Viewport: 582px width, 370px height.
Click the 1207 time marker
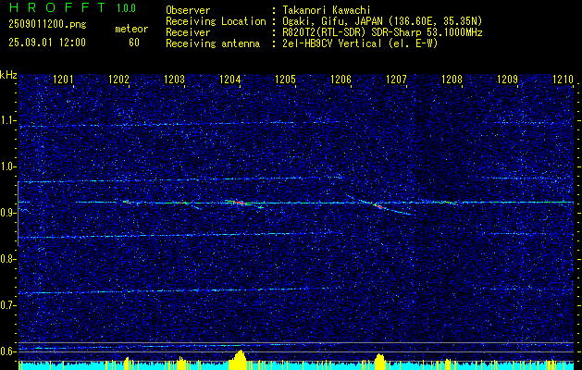pyautogui.click(x=396, y=79)
